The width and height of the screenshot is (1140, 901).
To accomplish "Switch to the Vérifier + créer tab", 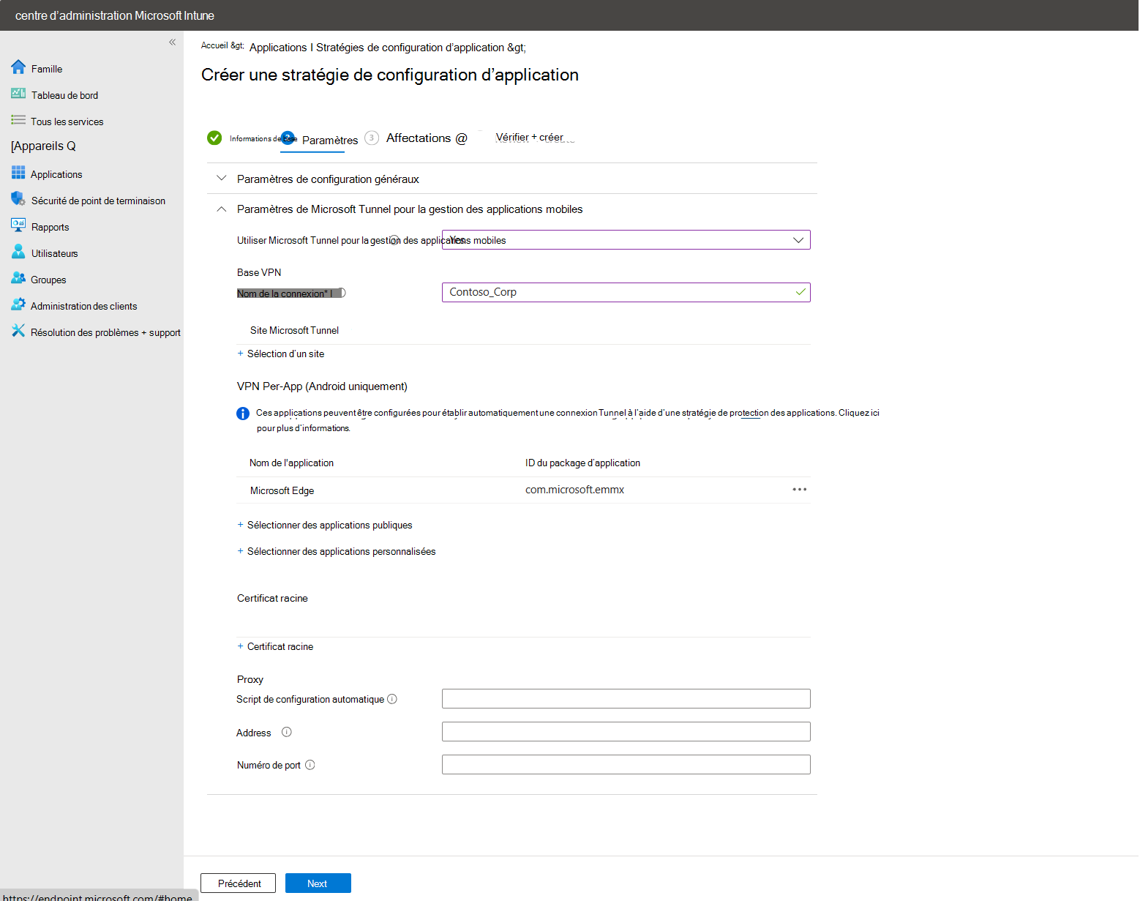I will pyautogui.click(x=530, y=137).
